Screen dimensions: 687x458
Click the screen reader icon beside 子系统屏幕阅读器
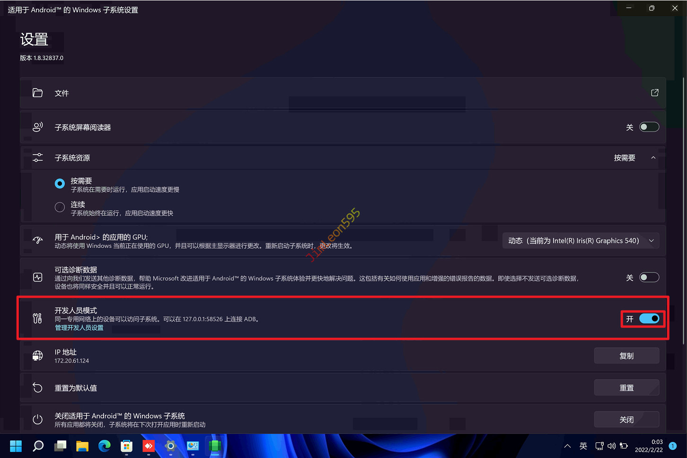[37, 127]
